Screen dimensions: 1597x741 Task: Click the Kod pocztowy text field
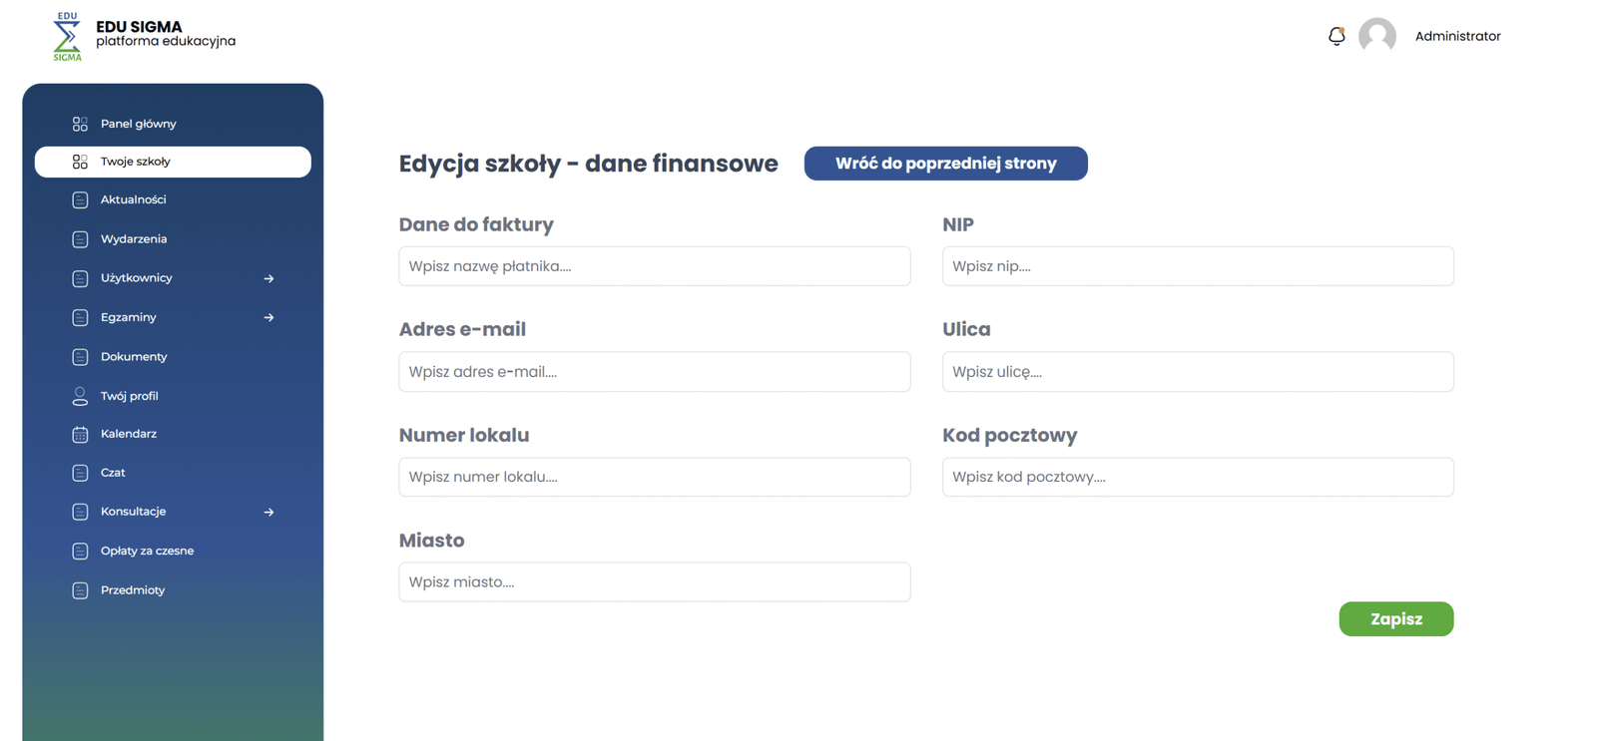click(1198, 477)
